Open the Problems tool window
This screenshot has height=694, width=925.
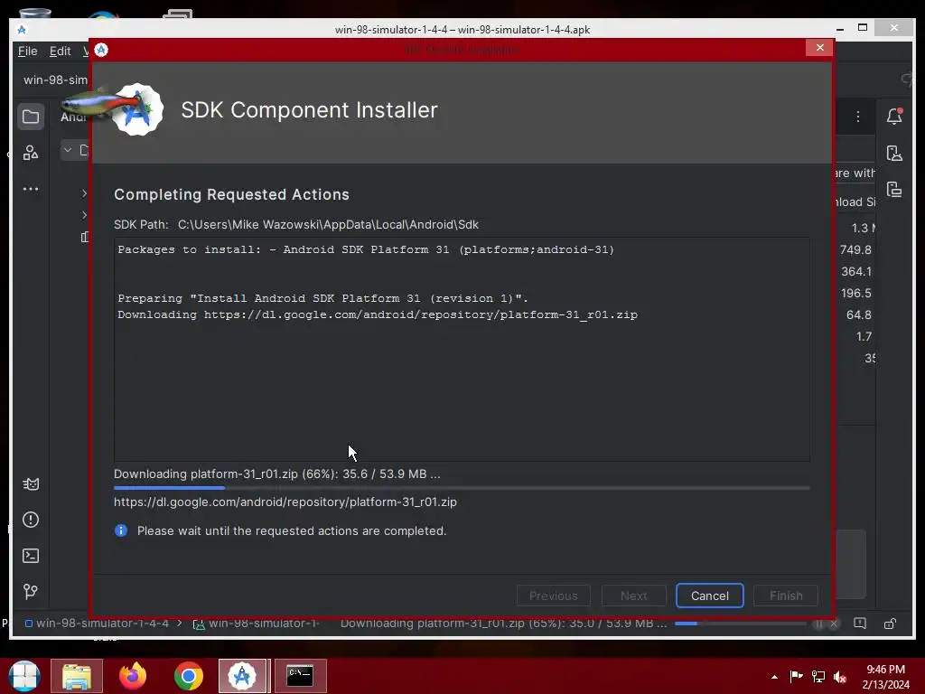coord(31,520)
